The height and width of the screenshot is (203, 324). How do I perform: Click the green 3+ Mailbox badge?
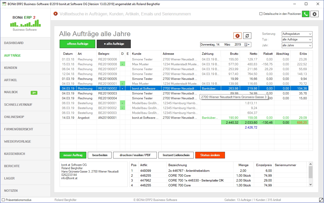point(34,93)
